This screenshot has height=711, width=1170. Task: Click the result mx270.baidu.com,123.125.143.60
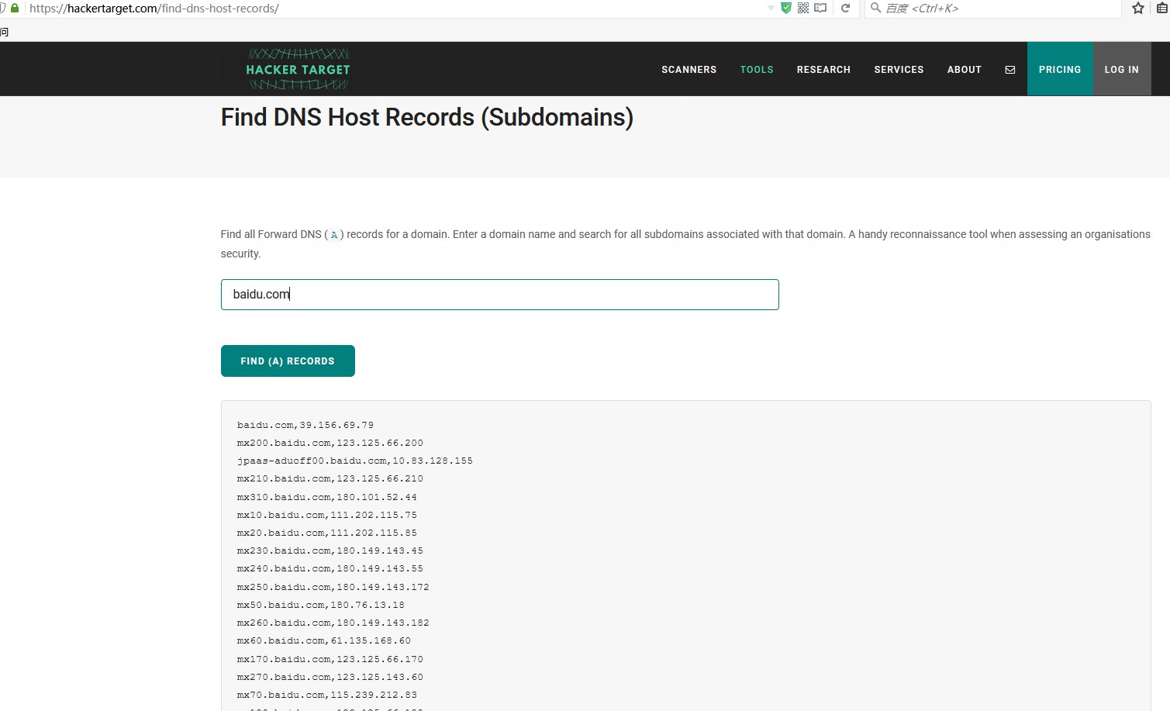330,677
